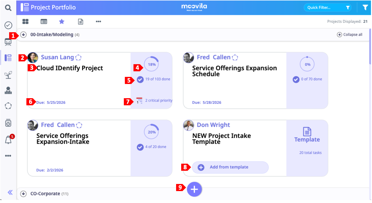372x203 pixels.
Task: Open the notifications bell icon
Action: [x=8, y=140]
